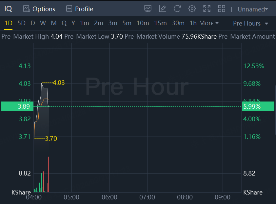
Task: Open the chart indicator monitor icon
Action: point(148,9)
